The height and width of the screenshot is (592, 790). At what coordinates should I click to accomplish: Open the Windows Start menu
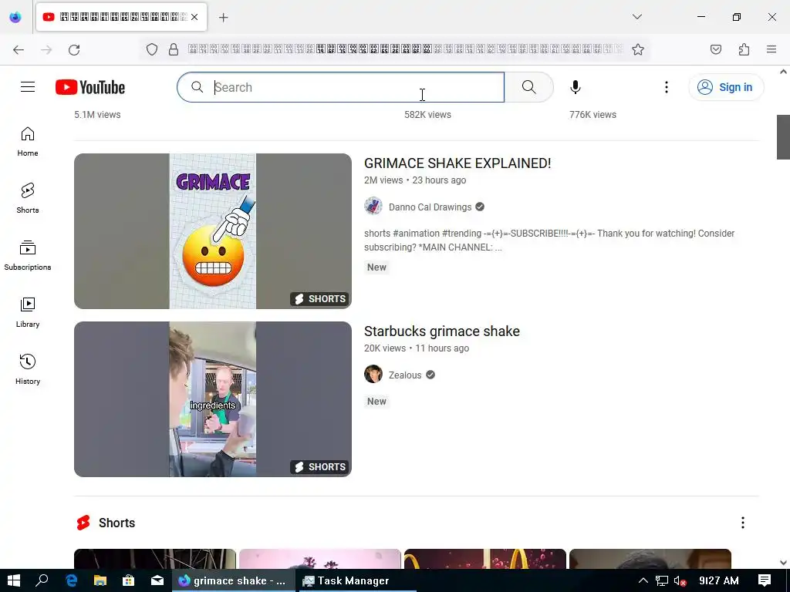[14, 580]
